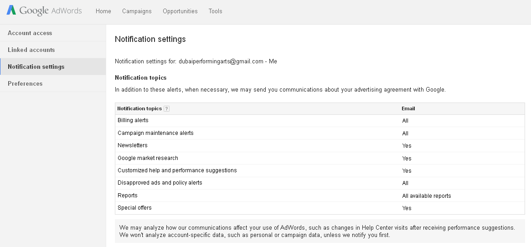The image size is (531, 247).
Task: Toggle Customized help and performance suggestions email value
Action: tap(407, 171)
